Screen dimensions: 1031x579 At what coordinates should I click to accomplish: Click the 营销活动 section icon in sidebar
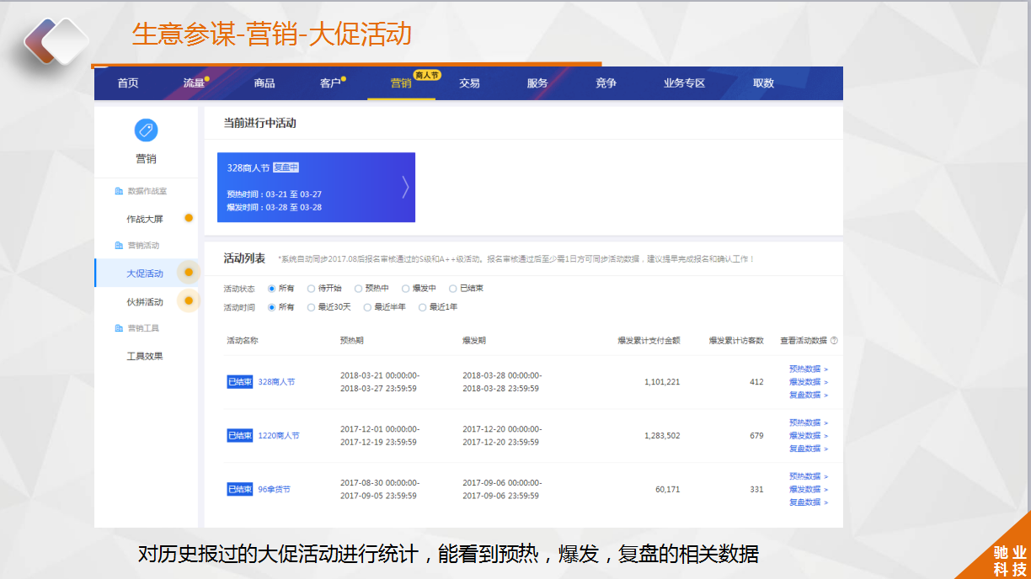pyautogui.click(x=119, y=246)
